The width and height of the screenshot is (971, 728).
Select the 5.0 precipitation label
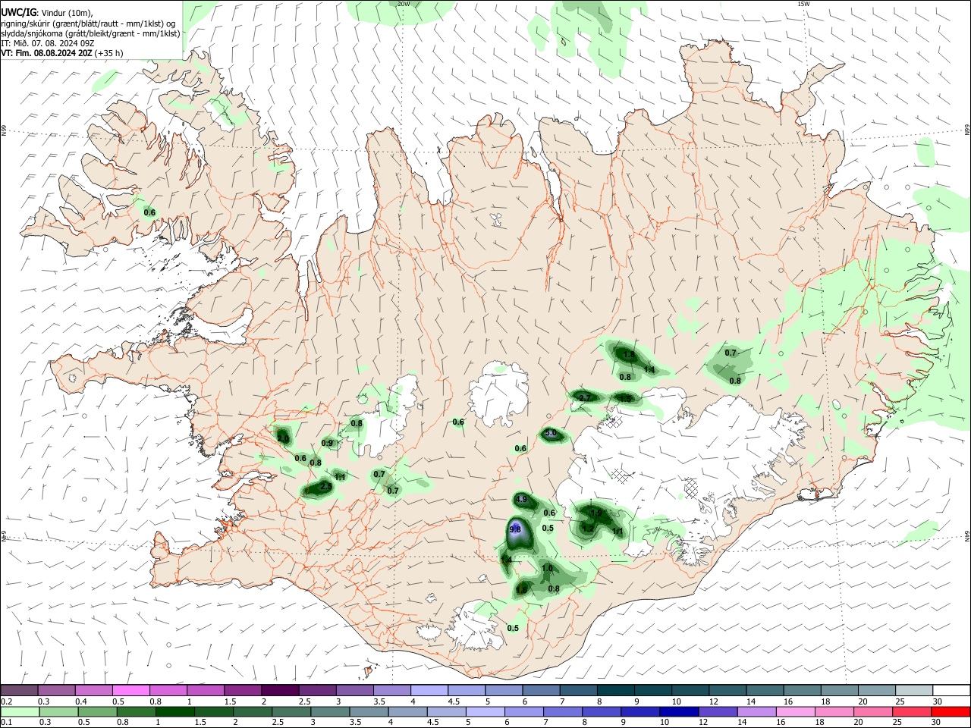(x=551, y=433)
